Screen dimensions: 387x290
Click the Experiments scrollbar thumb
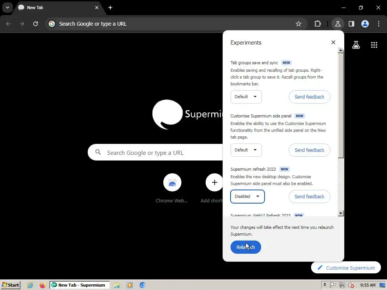341,106
